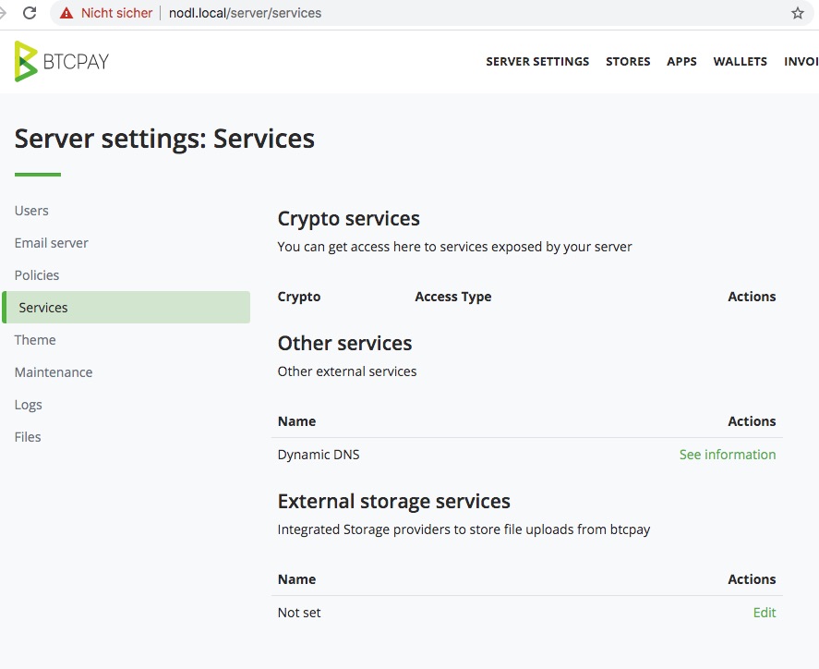Click the 'You can get access here' description
The height and width of the screenshot is (669, 819).
coord(454,247)
